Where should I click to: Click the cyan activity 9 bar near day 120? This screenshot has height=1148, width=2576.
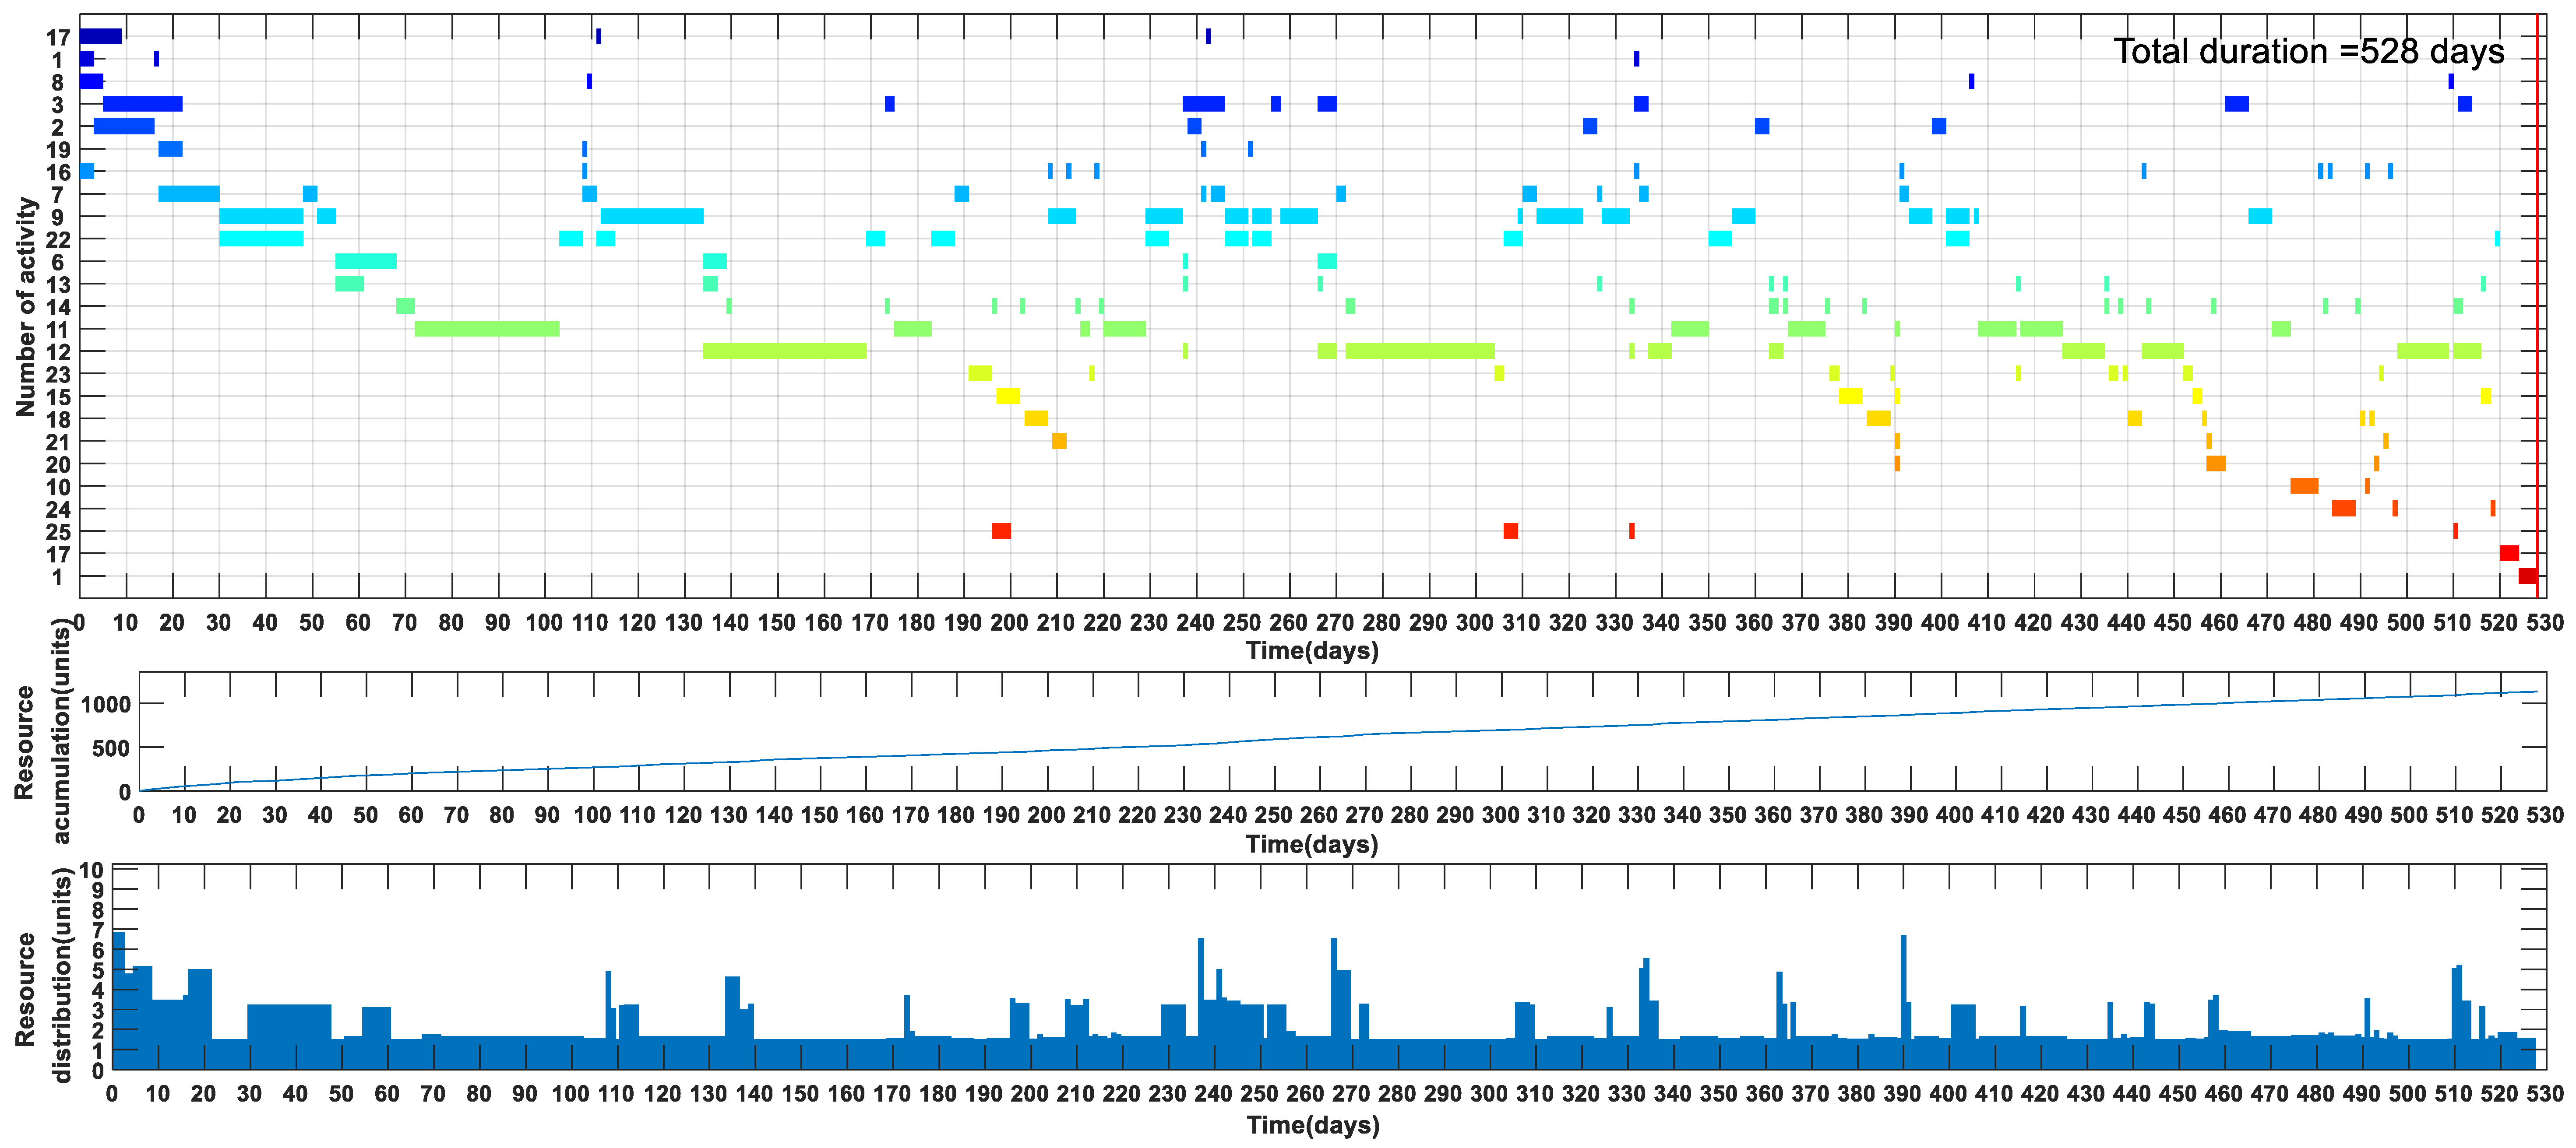click(652, 216)
